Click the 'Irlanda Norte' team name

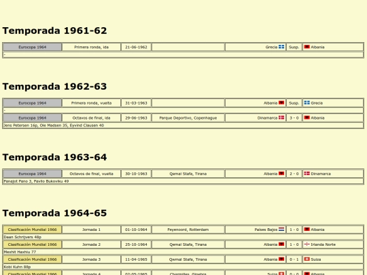point(323,244)
